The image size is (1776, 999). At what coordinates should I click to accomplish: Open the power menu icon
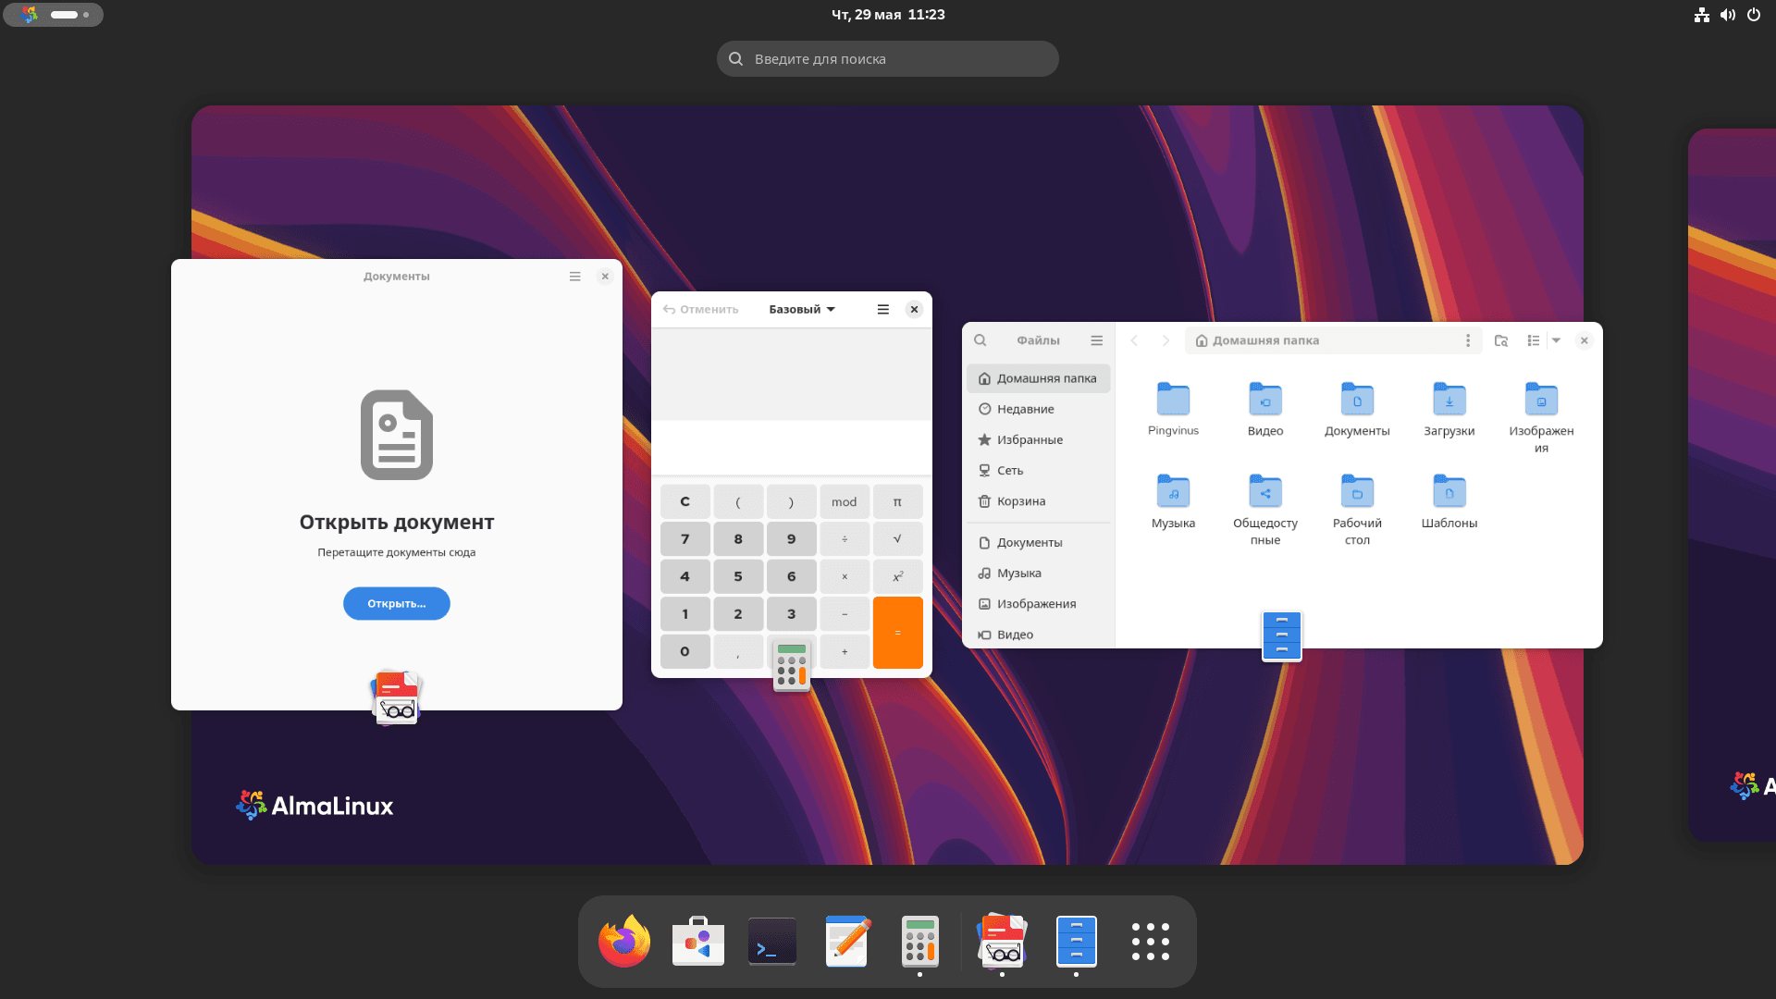(1754, 15)
